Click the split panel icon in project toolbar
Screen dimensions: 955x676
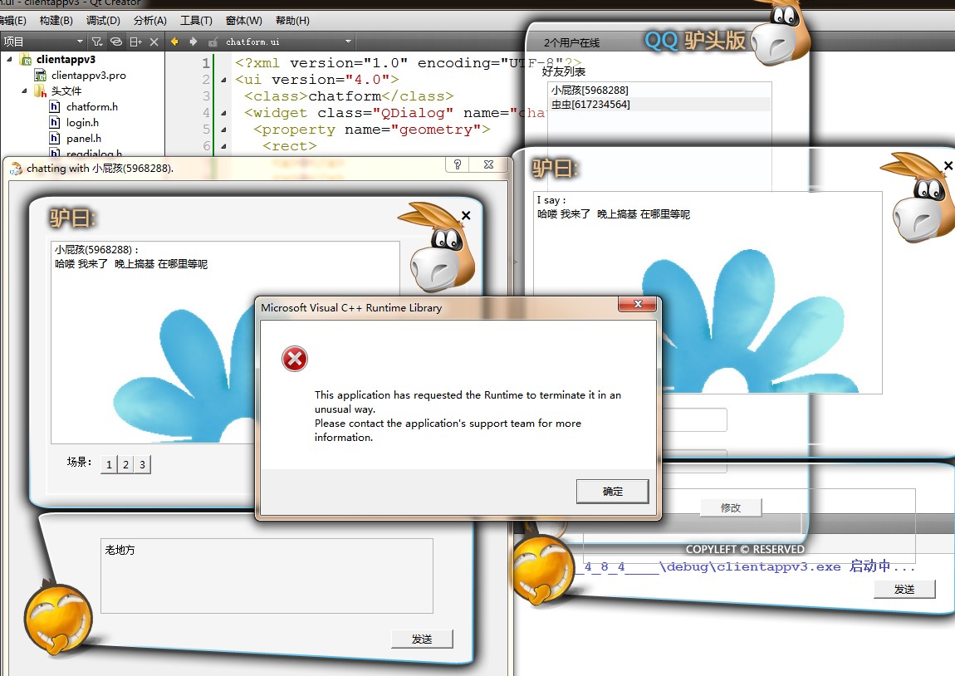[x=136, y=42]
